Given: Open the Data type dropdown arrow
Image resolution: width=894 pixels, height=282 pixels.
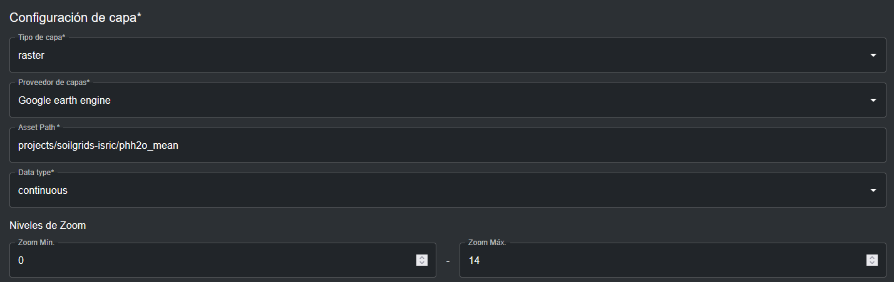Looking at the screenshot, I should point(873,191).
